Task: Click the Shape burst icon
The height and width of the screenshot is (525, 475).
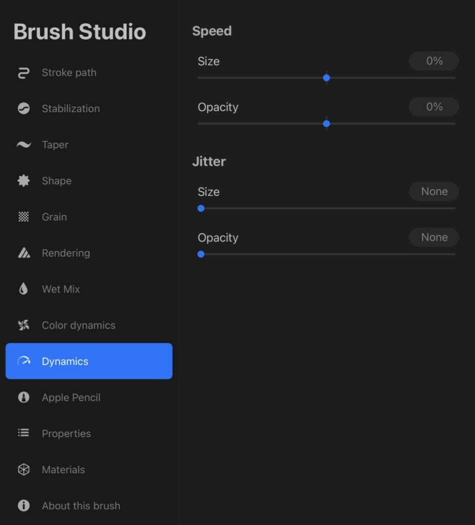Action: [24, 181]
